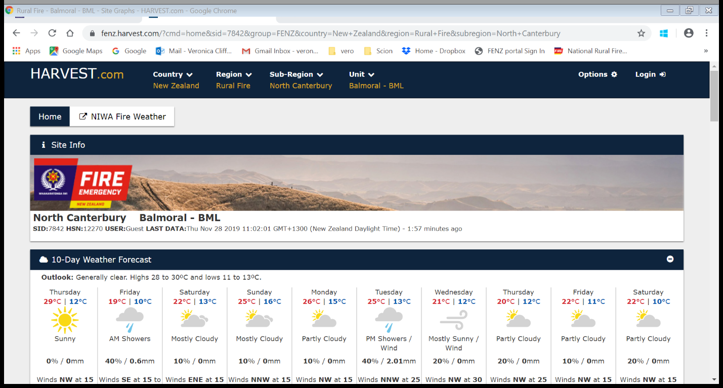Collapse the 10-Day Weather Forecast panel
The height and width of the screenshot is (388, 723).
(670, 259)
